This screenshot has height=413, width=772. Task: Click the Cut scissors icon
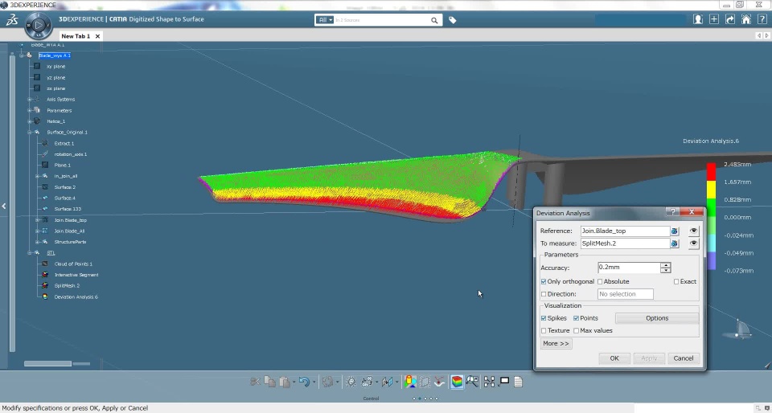(255, 382)
